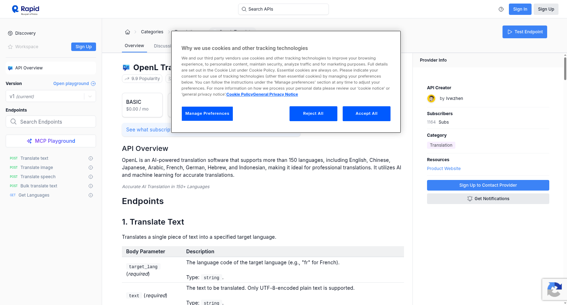Click Sign Up to Contact Provider
This screenshot has height=305, width=567.
pyautogui.click(x=488, y=185)
